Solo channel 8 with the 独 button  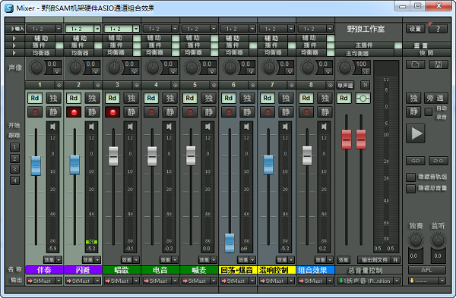click(x=325, y=98)
